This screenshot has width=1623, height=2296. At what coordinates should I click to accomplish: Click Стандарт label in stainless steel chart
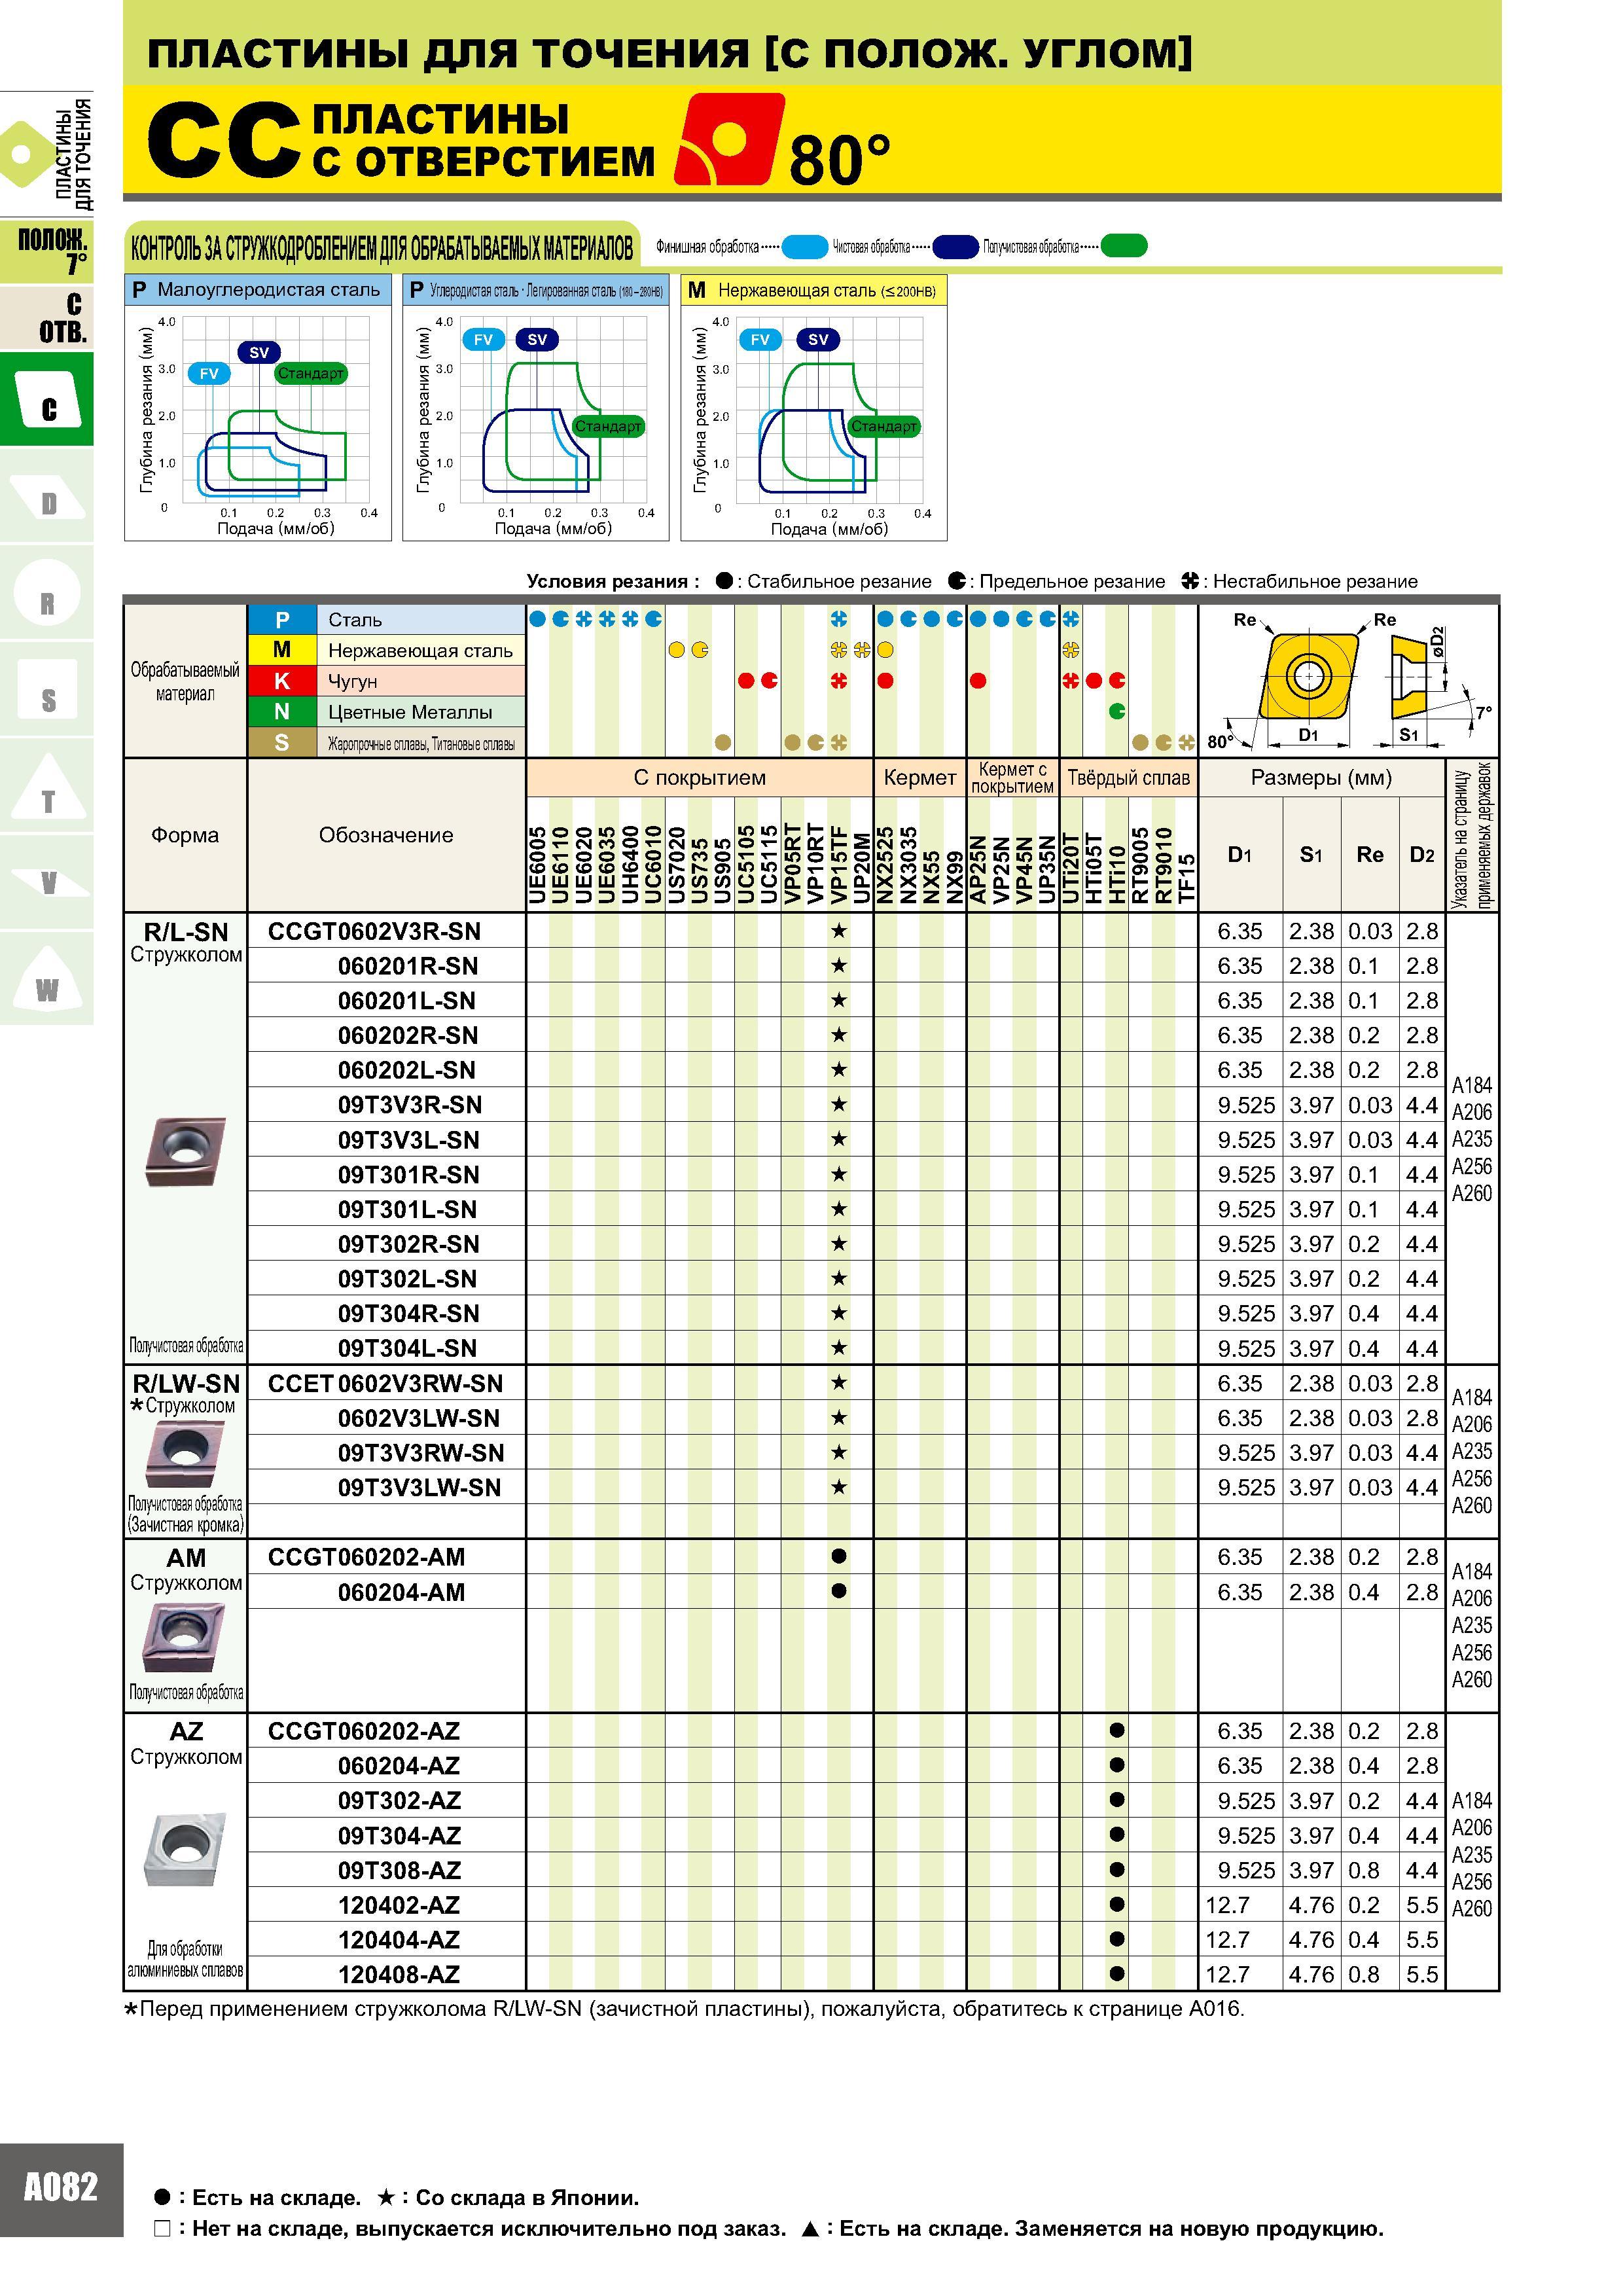pyautogui.click(x=884, y=426)
